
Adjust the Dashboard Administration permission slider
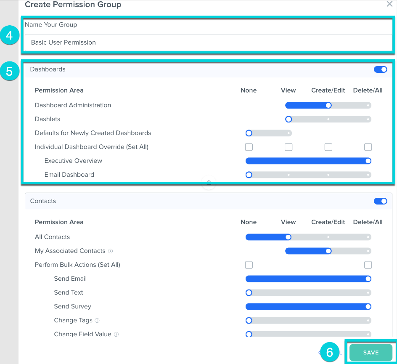pyautogui.click(x=328, y=105)
